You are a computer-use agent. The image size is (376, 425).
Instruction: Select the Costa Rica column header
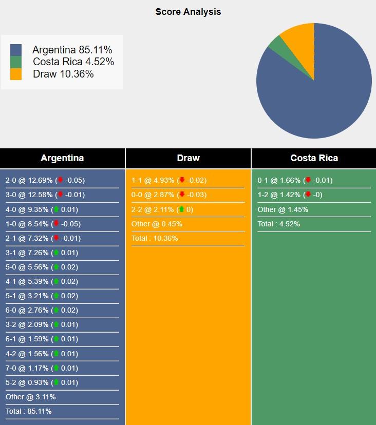(314, 158)
